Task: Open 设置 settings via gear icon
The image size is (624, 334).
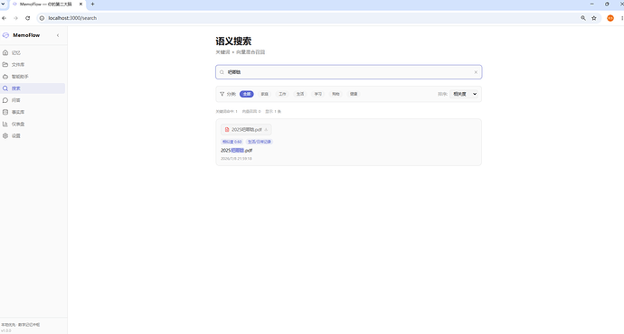Action: 5,135
